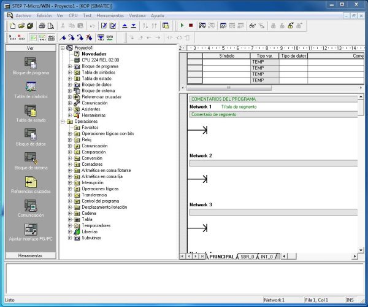Open the Test menu

(87, 15)
